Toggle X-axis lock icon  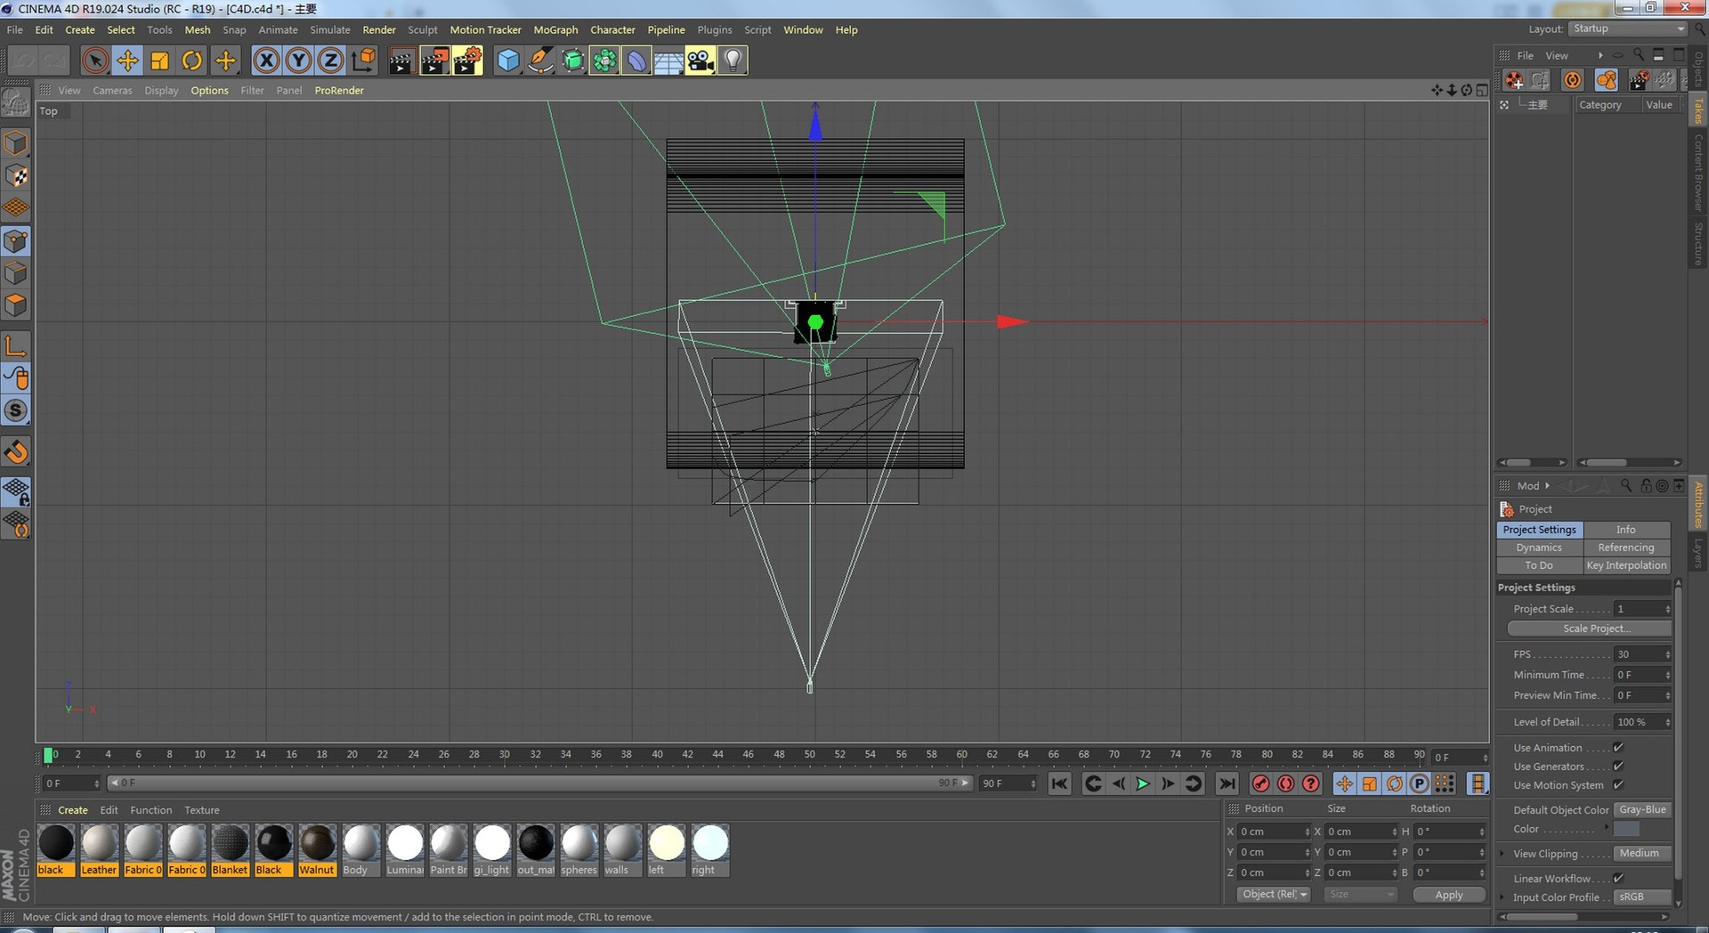pos(266,61)
